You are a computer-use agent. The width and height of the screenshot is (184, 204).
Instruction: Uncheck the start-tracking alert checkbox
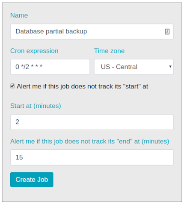(x=12, y=86)
